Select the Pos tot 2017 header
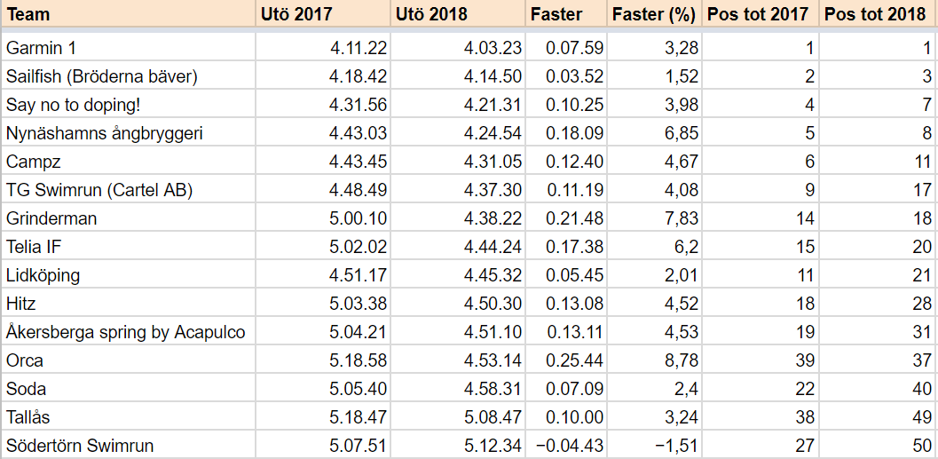This screenshot has height=459, width=938. (x=761, y=14)
